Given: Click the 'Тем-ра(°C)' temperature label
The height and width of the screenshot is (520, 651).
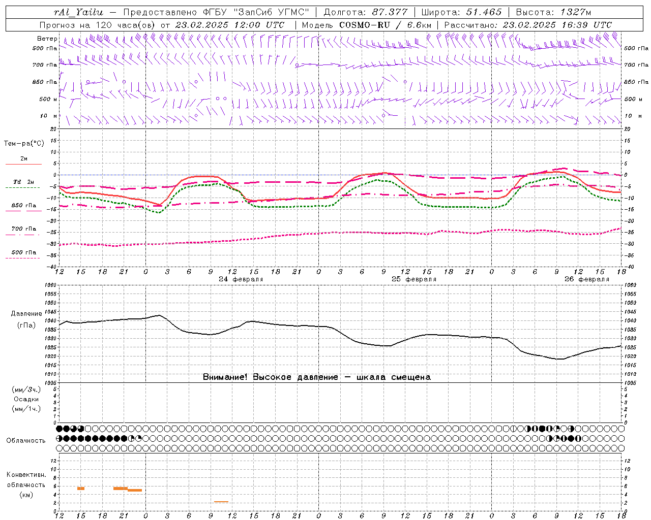Looking at the screenshot, I should coord(24,144).
